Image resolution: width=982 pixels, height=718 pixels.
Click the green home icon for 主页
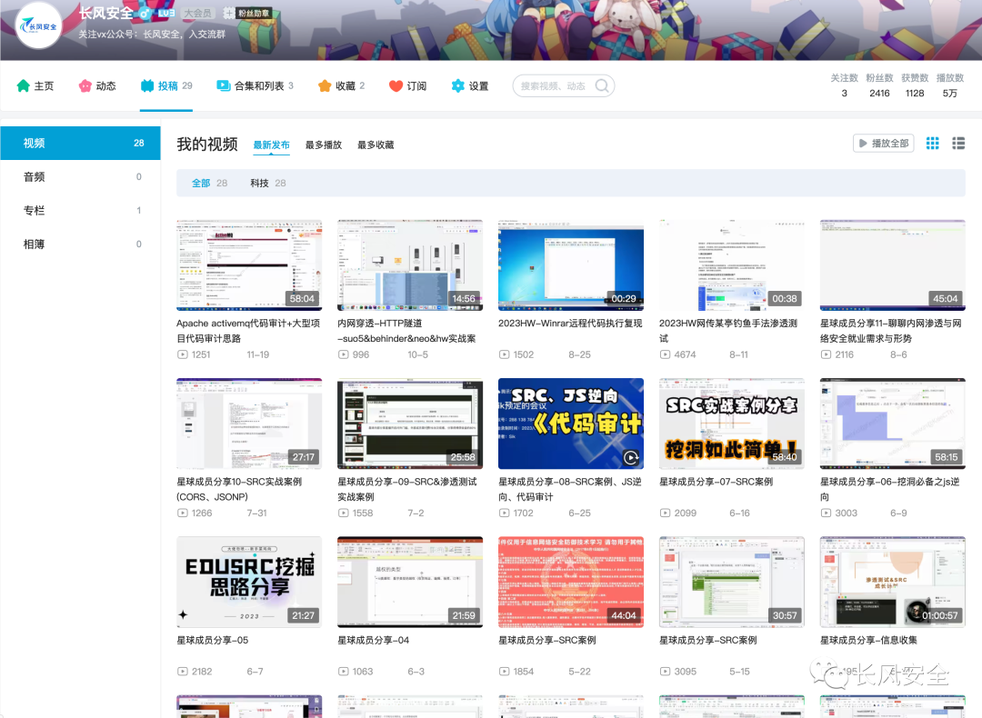click(x=23, y=85)
